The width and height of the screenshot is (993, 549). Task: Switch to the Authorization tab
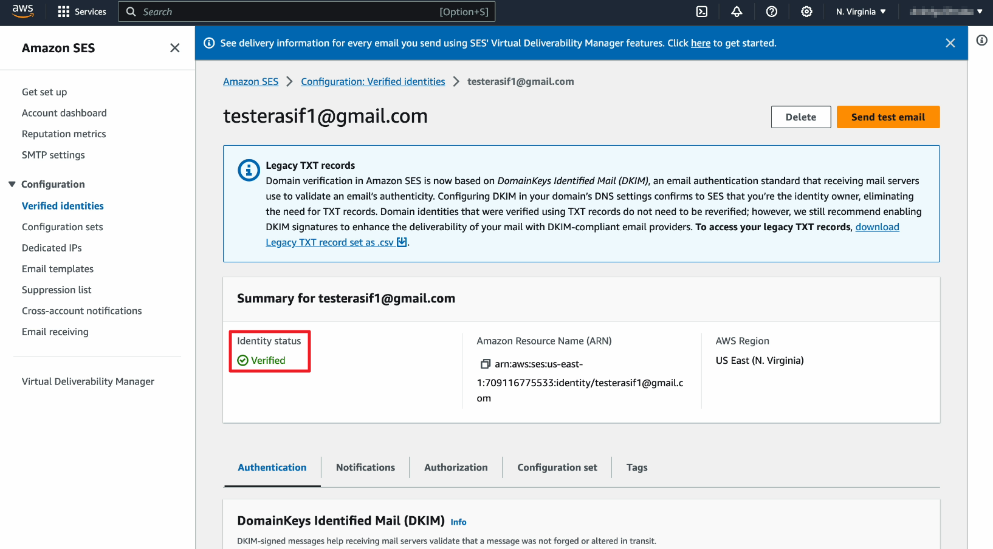pos(456,468)
